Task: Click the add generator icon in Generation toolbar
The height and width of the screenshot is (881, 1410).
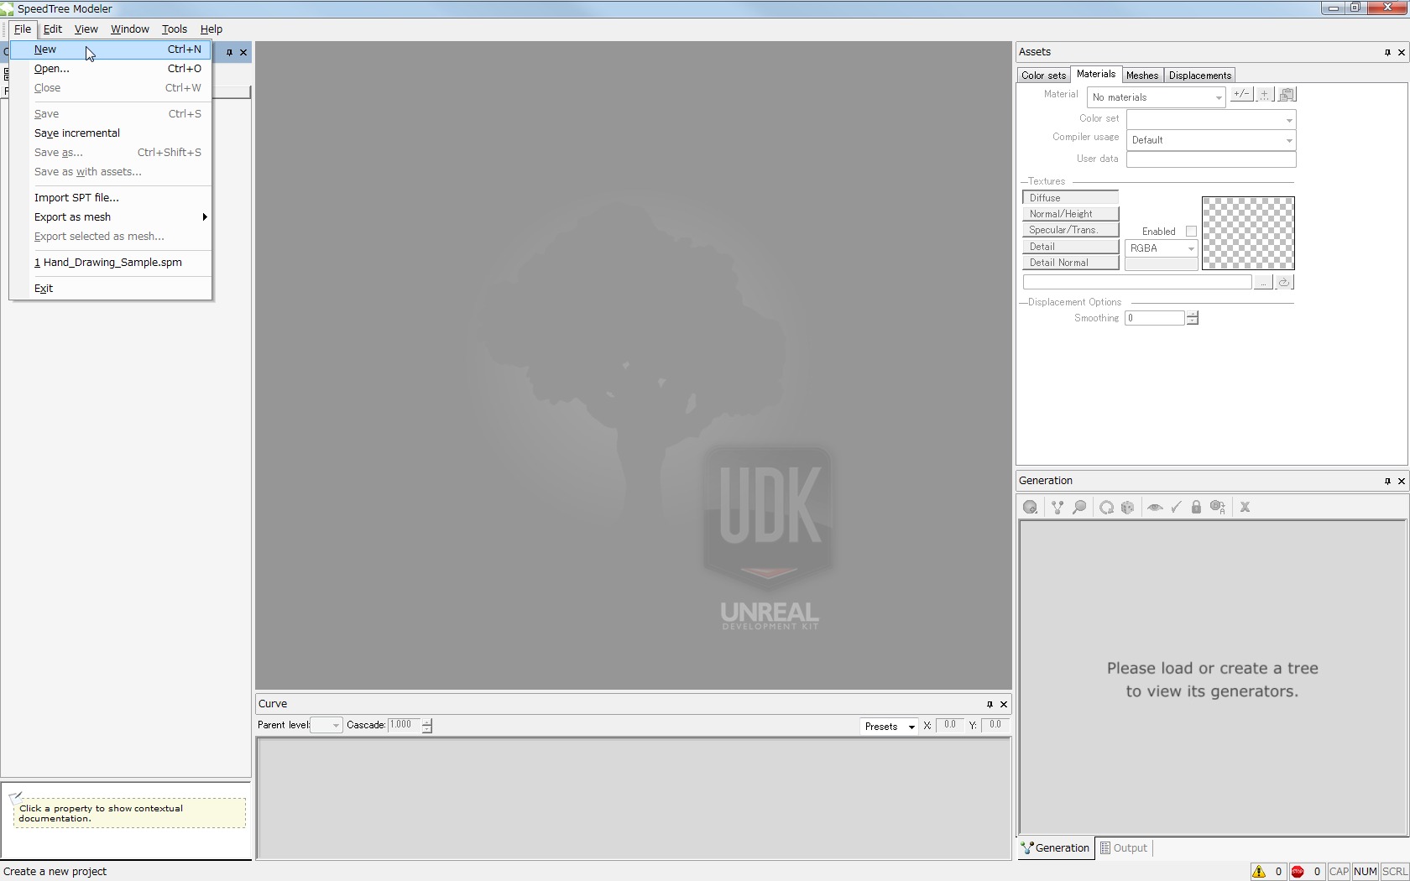Action: [x=1030, y=508]
